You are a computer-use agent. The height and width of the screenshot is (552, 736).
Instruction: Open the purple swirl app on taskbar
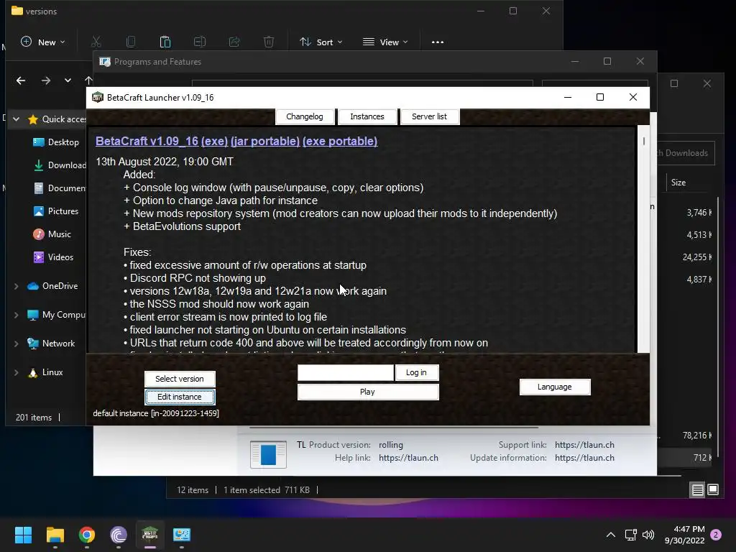pos(119,535)
